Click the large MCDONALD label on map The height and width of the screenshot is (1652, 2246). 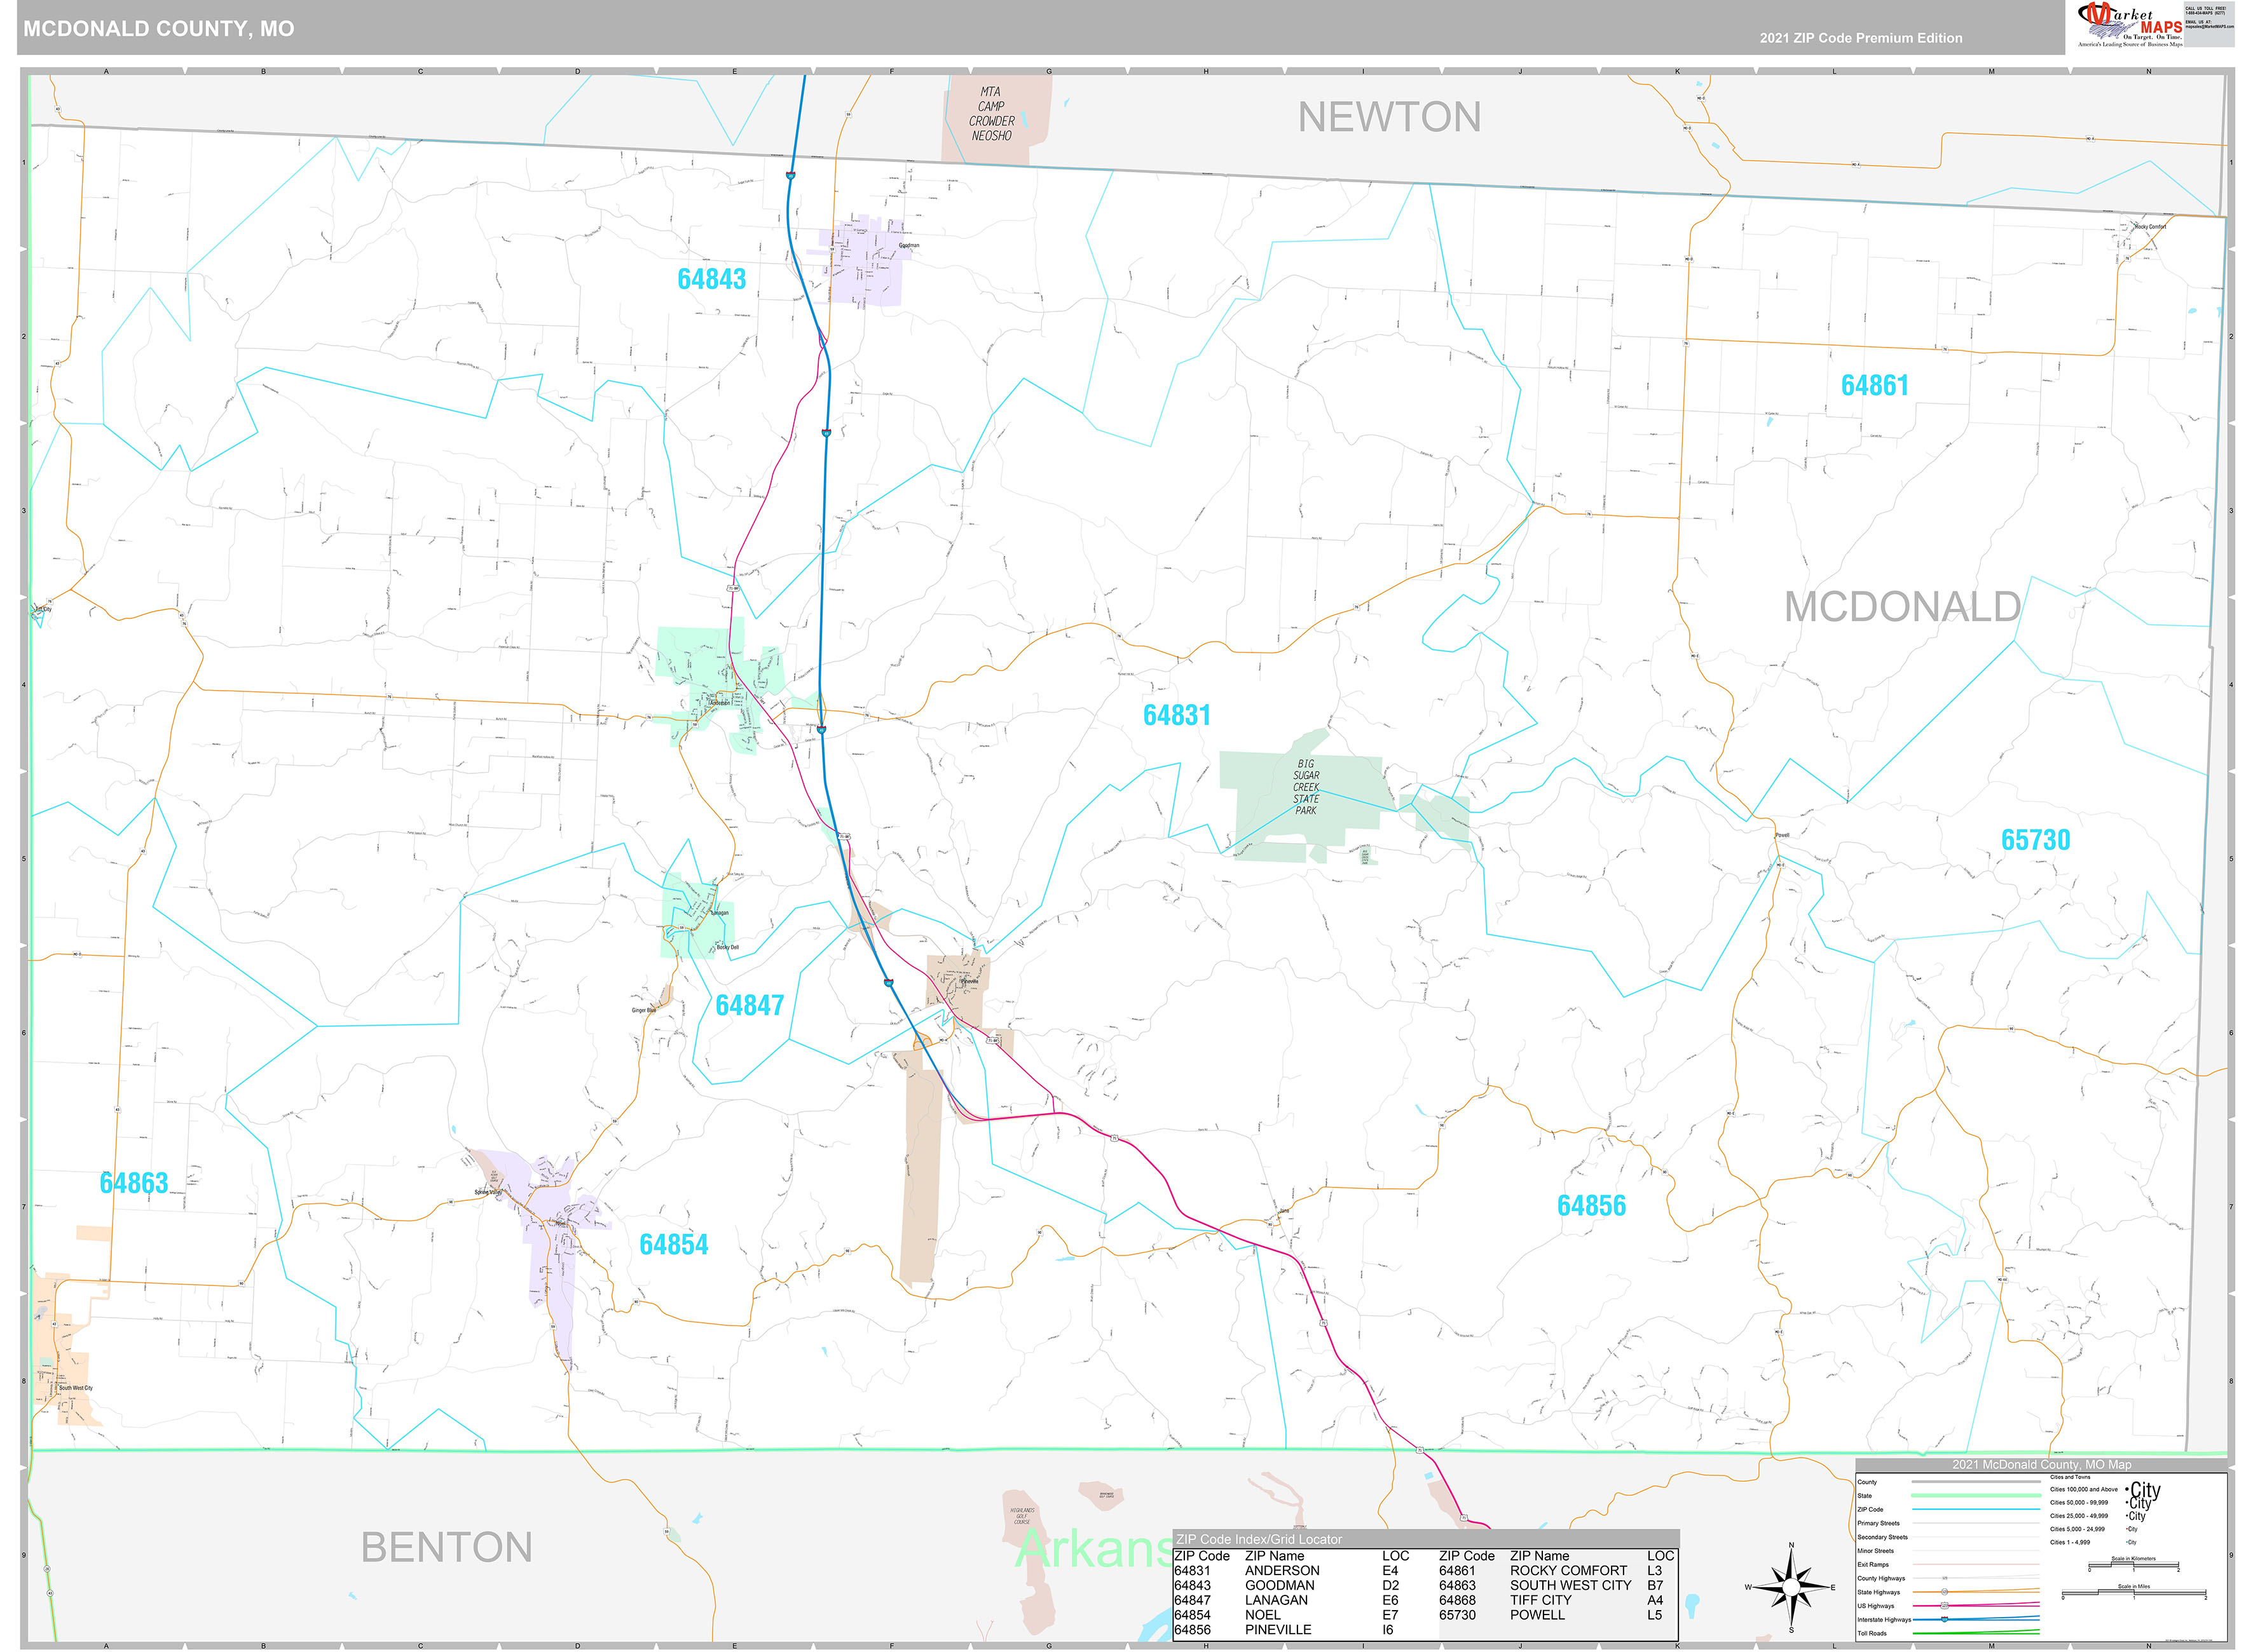1903,606
